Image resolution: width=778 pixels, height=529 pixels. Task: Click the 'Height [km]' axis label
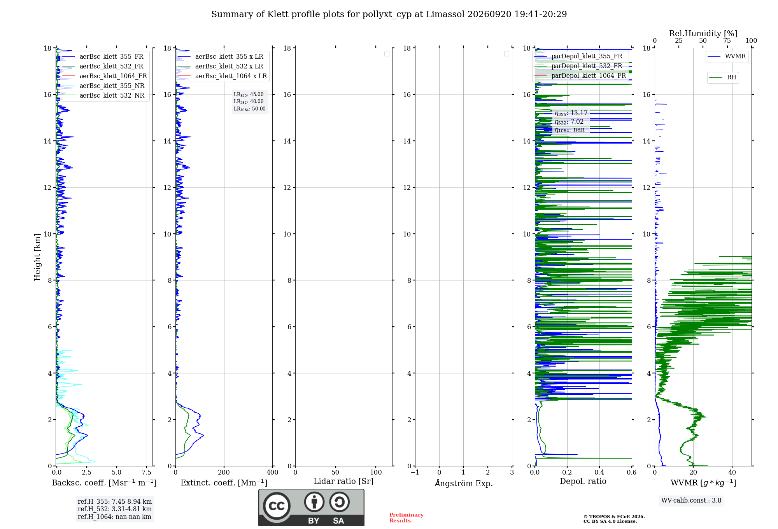coord(37,257)
